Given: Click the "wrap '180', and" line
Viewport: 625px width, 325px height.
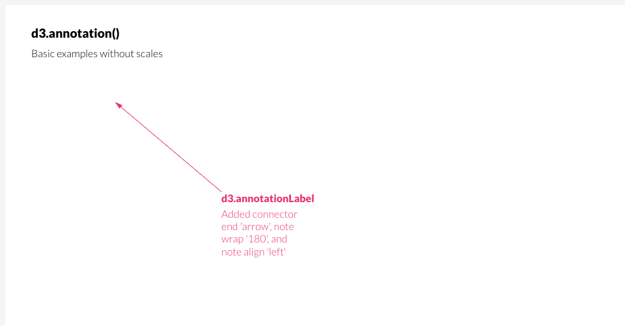Looking at the screenshot, I should tap(254, 239).
